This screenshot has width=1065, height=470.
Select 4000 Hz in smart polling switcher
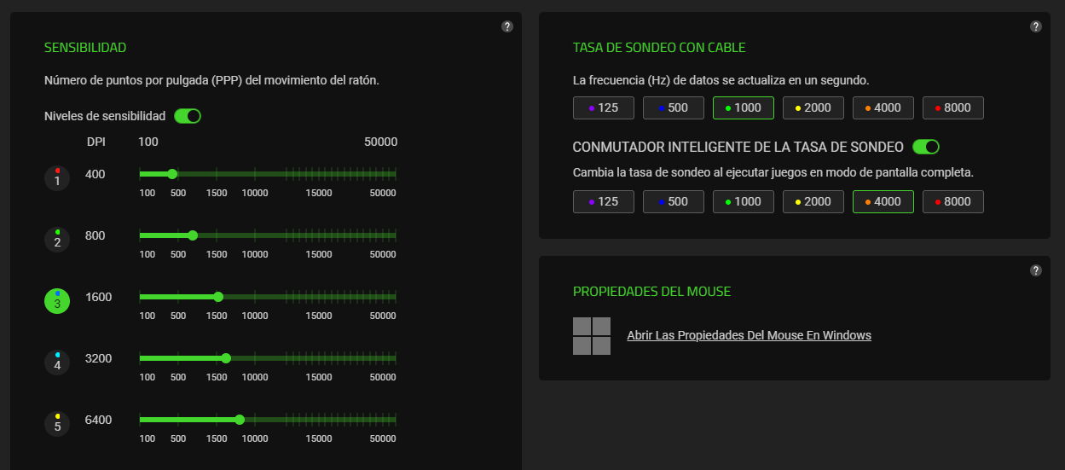point(883,201)
